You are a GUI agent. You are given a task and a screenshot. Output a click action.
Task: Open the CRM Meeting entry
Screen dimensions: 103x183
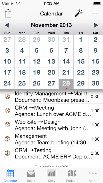pos(57,111)
